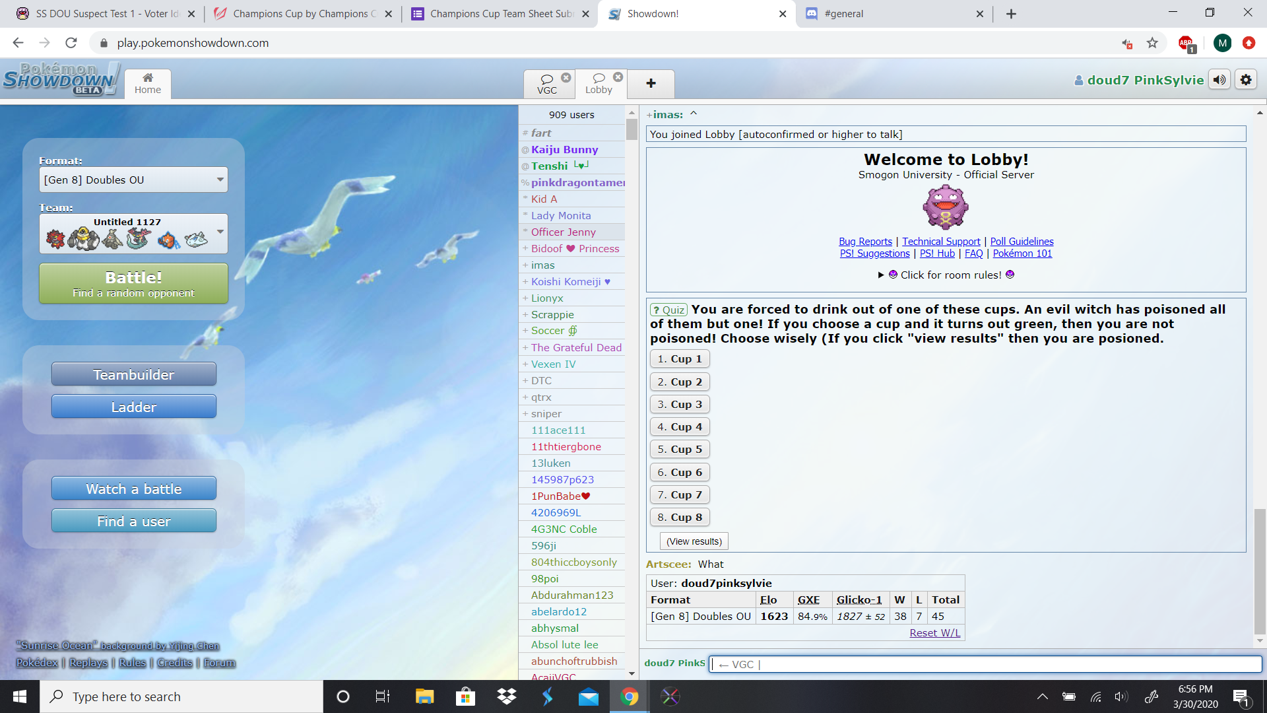Viewport: 1267px width, 713px height.
Task: Select Cup 1 poll option
Action: coord(680,358)
